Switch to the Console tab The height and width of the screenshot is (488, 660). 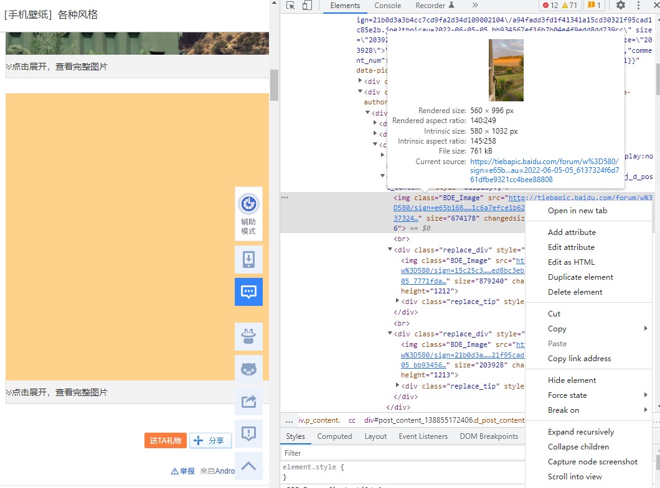click(x=387, y=6)
